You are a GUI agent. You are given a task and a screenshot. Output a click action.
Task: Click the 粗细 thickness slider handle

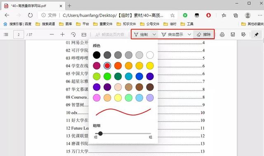[100, 134]
